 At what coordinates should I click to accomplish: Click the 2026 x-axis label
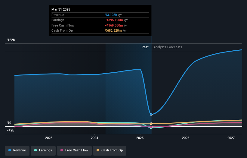point(186,138)
